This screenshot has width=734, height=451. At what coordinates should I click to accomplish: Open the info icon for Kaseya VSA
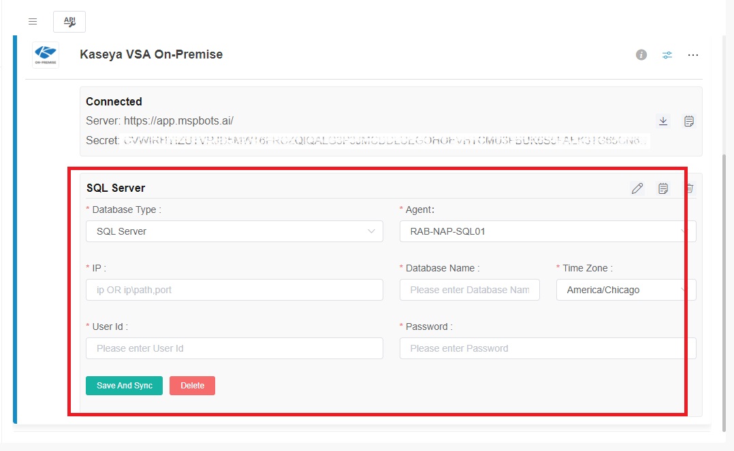(x=641, y=54)
